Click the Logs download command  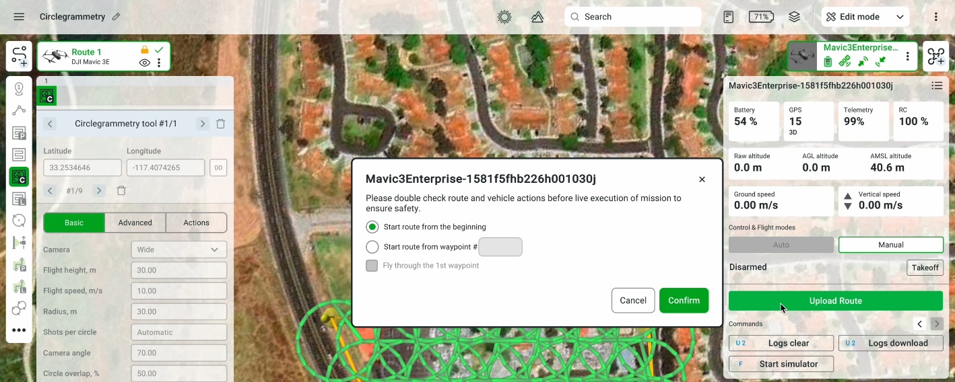pos(891,343)
